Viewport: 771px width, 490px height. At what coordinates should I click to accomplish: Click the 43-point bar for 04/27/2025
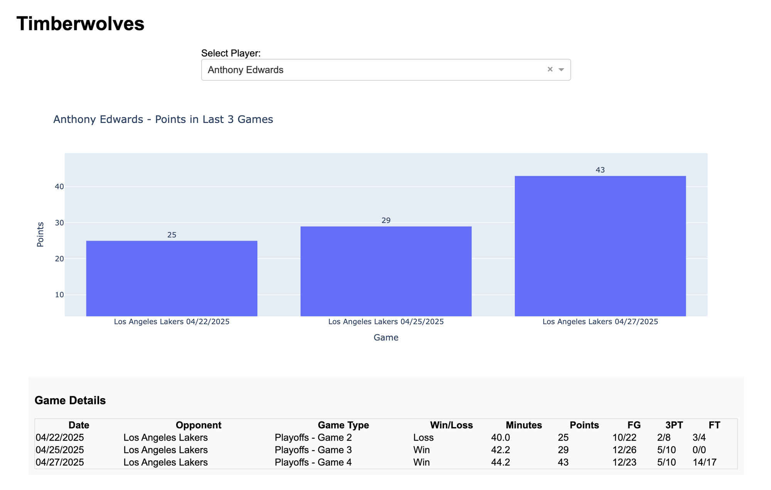[x=600, y=246]
